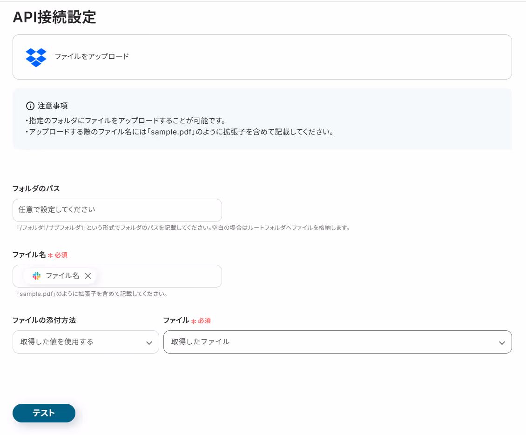Click the Slack icon in ファイル名 tag
Image resolution: width=526 pixels, height=435 pixels.
[x=37, y=276]
